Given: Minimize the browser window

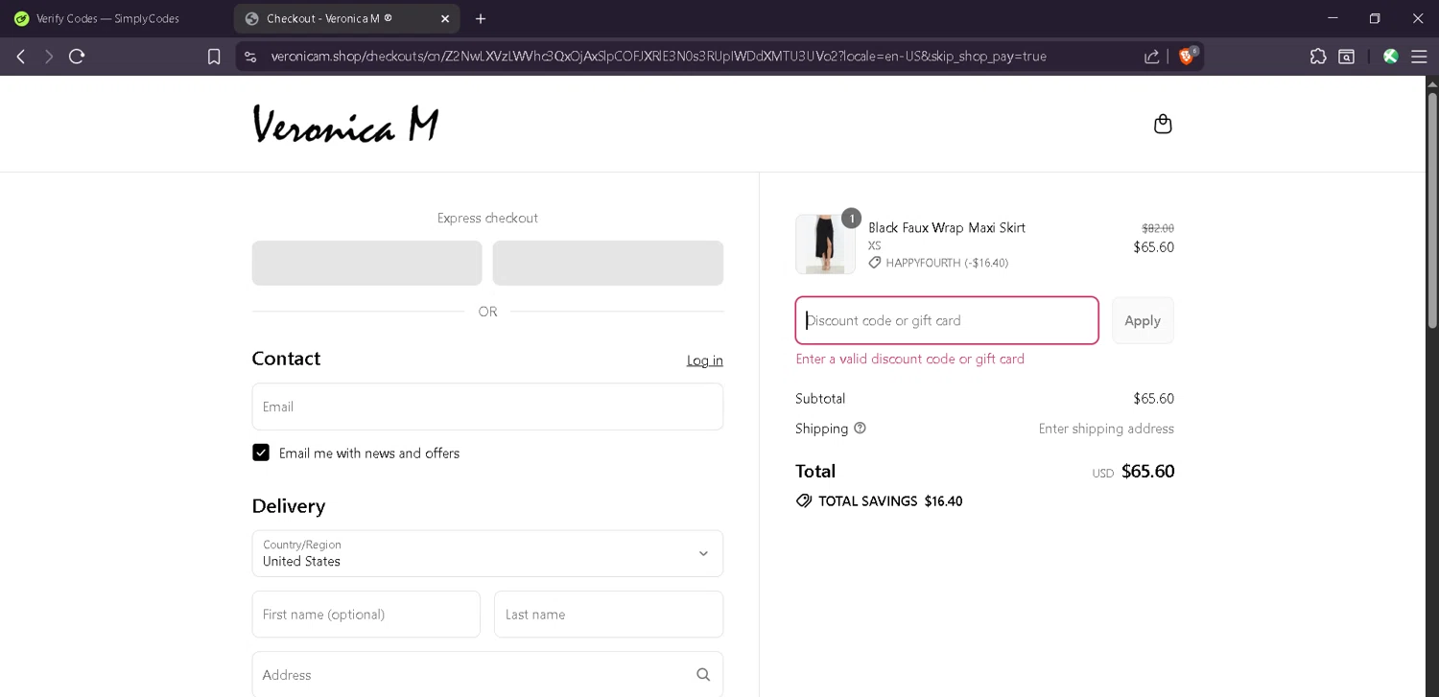Looking at the screenshot, I should tap(1333, 18).
